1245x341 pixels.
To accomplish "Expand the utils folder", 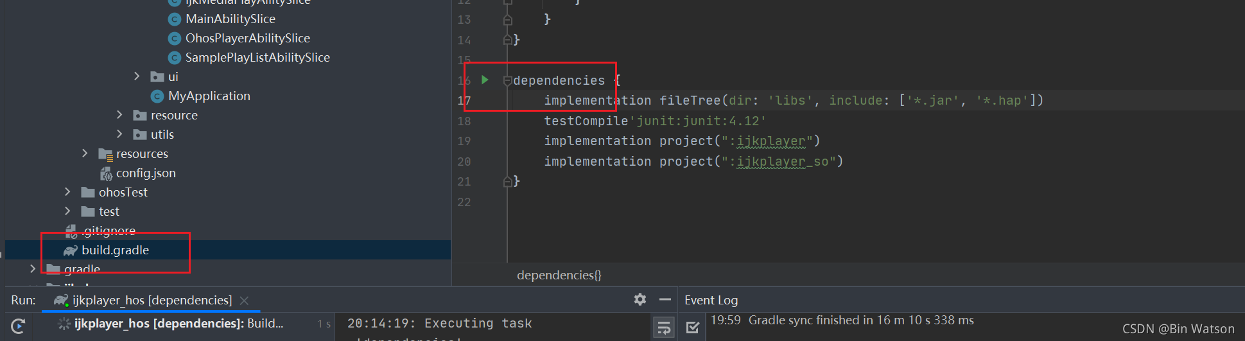I will 119,134.
